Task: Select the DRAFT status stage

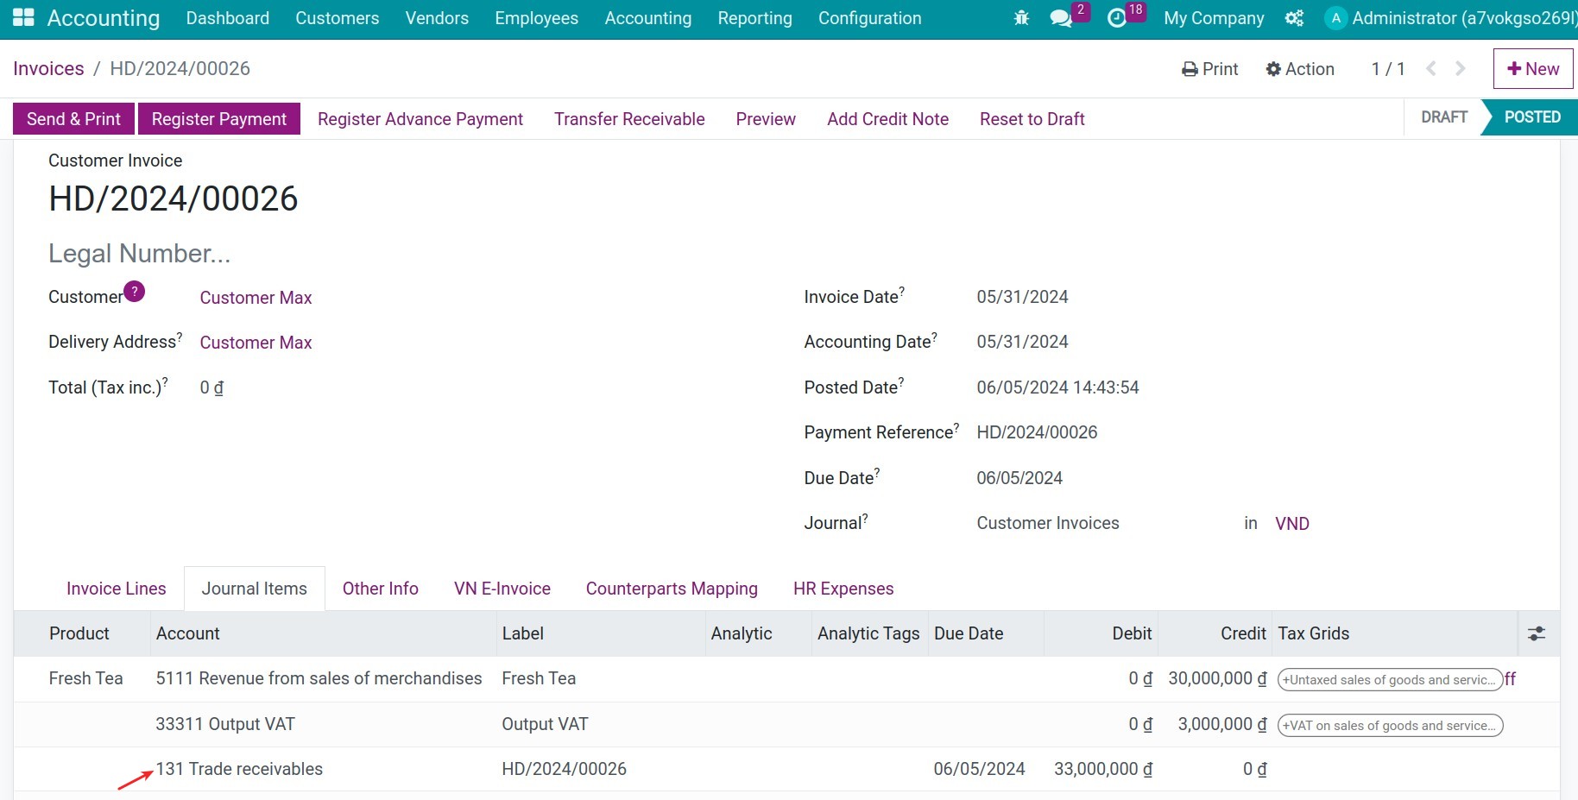Action: pyautogui.click(x=1444, y=117)
